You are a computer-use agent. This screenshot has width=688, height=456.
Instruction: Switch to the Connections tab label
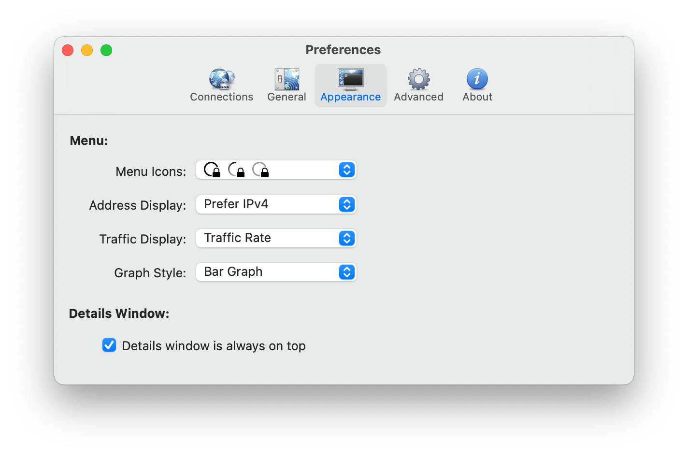[x=222, y=97]
